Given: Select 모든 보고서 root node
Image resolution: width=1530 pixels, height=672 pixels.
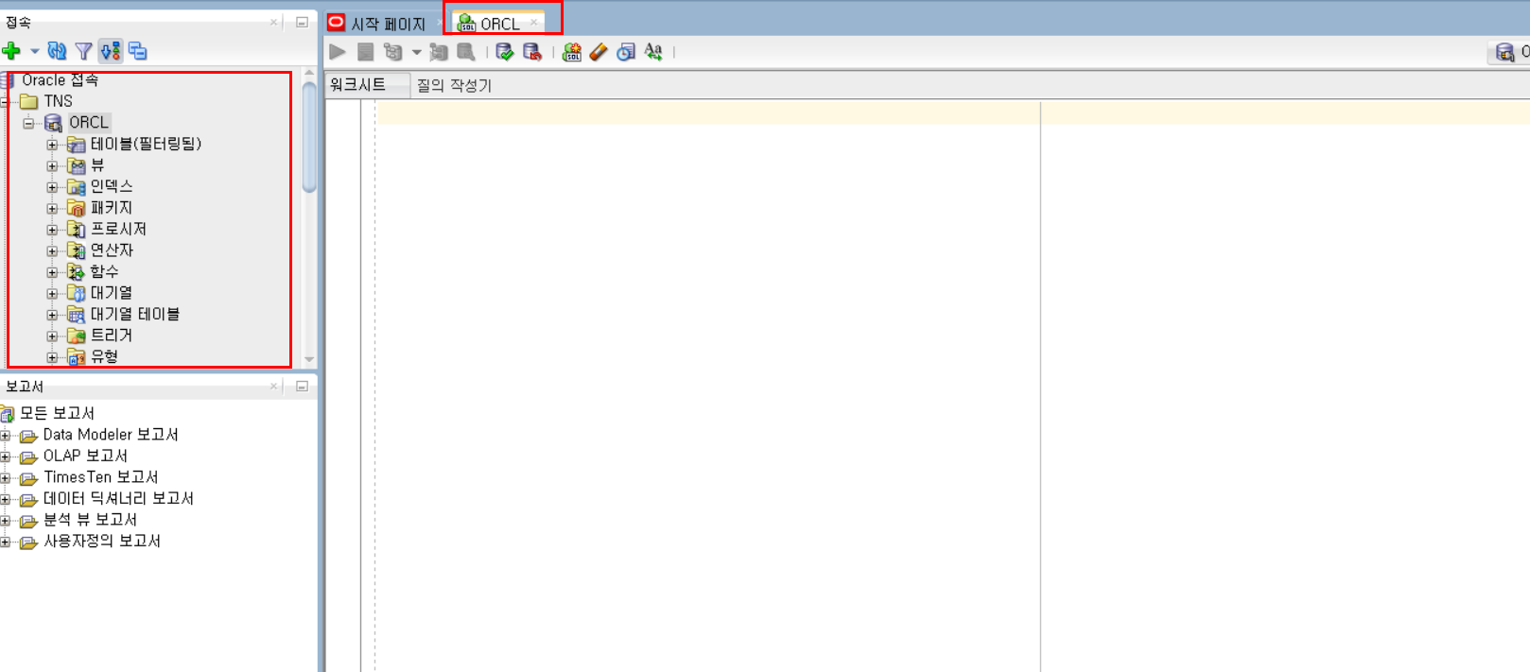Looking at the screenshot, I should [57, 413].
